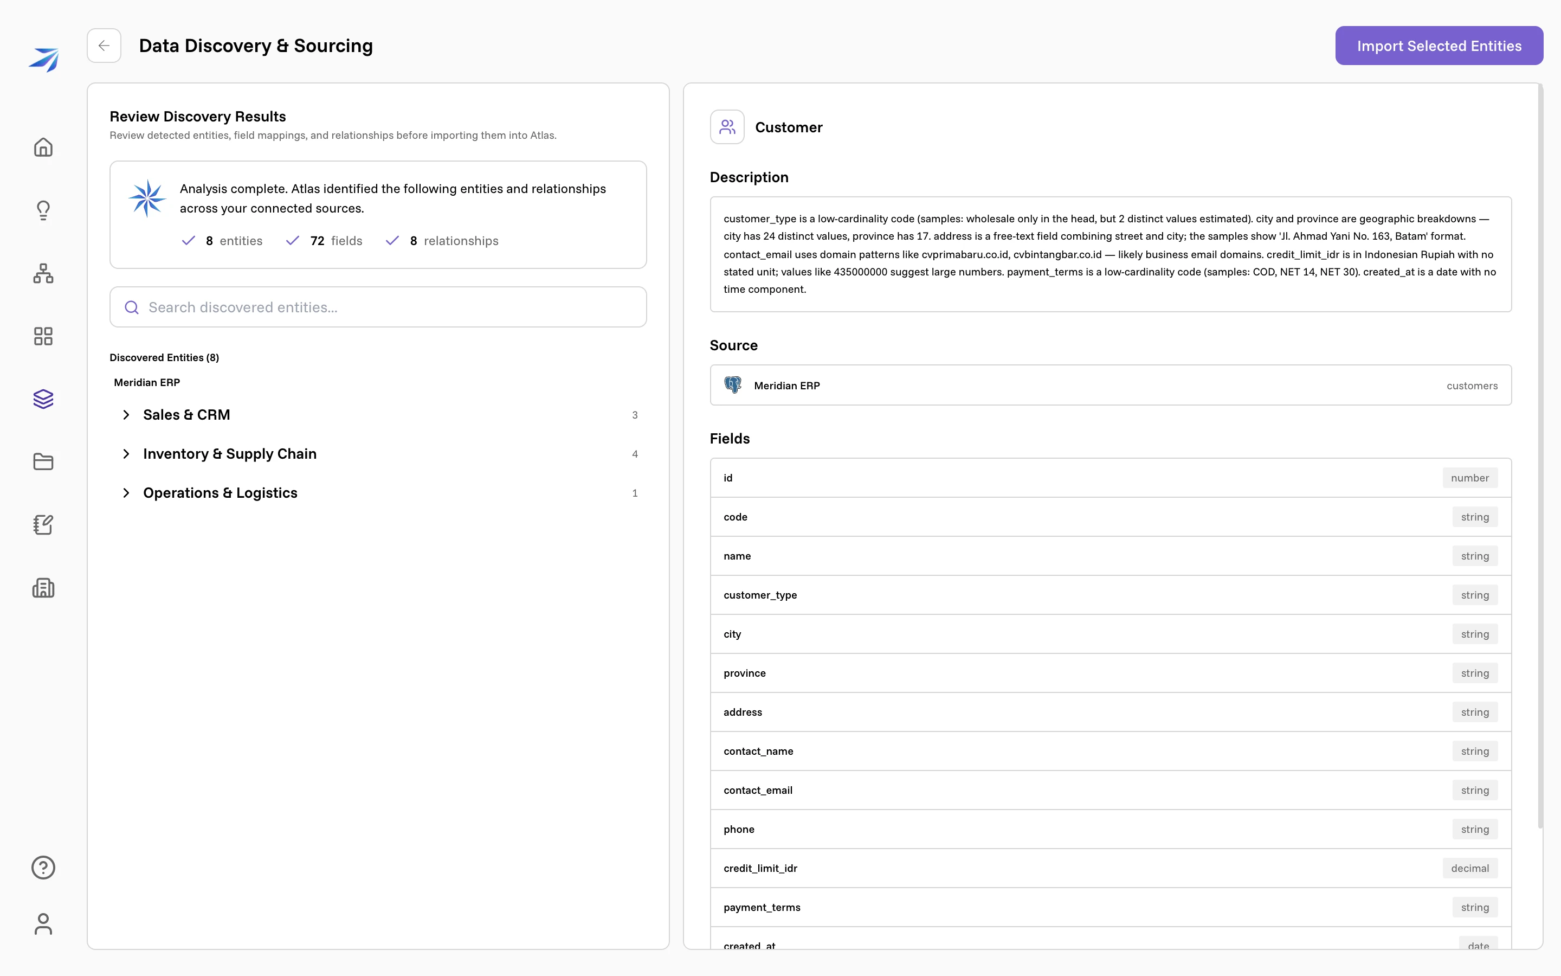This screenshot has height=976, width=1561.
Task: Select the address field row
Action: 1110,712
